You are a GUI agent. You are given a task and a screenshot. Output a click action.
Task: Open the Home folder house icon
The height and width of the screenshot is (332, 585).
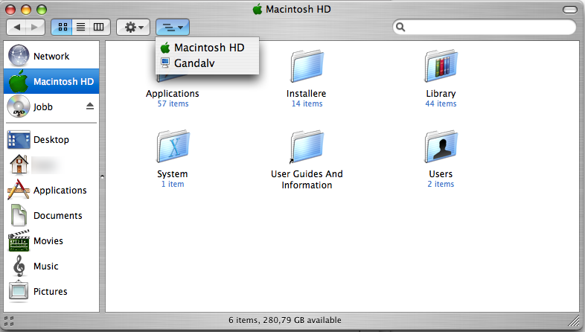19,165
